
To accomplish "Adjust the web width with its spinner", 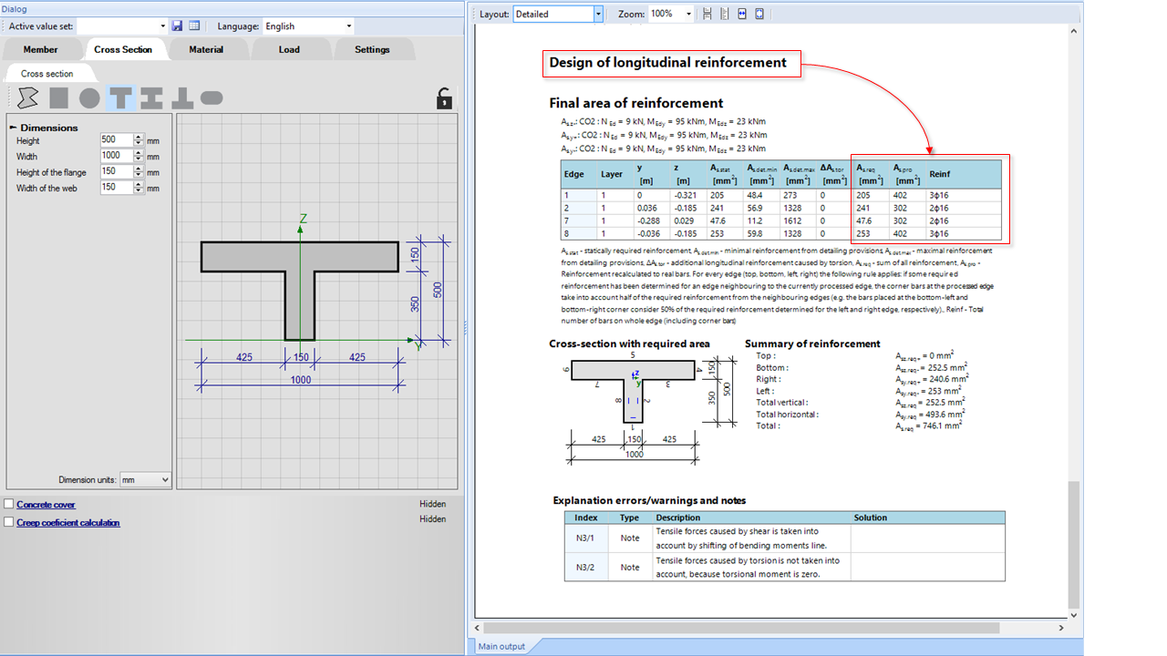I will point(139,188).
